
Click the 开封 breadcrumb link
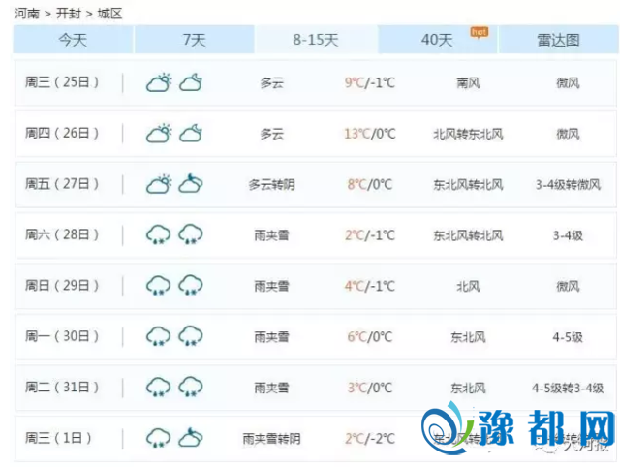point(69,14)
